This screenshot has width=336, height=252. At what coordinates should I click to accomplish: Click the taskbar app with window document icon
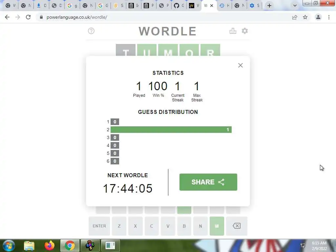point(110,245)
